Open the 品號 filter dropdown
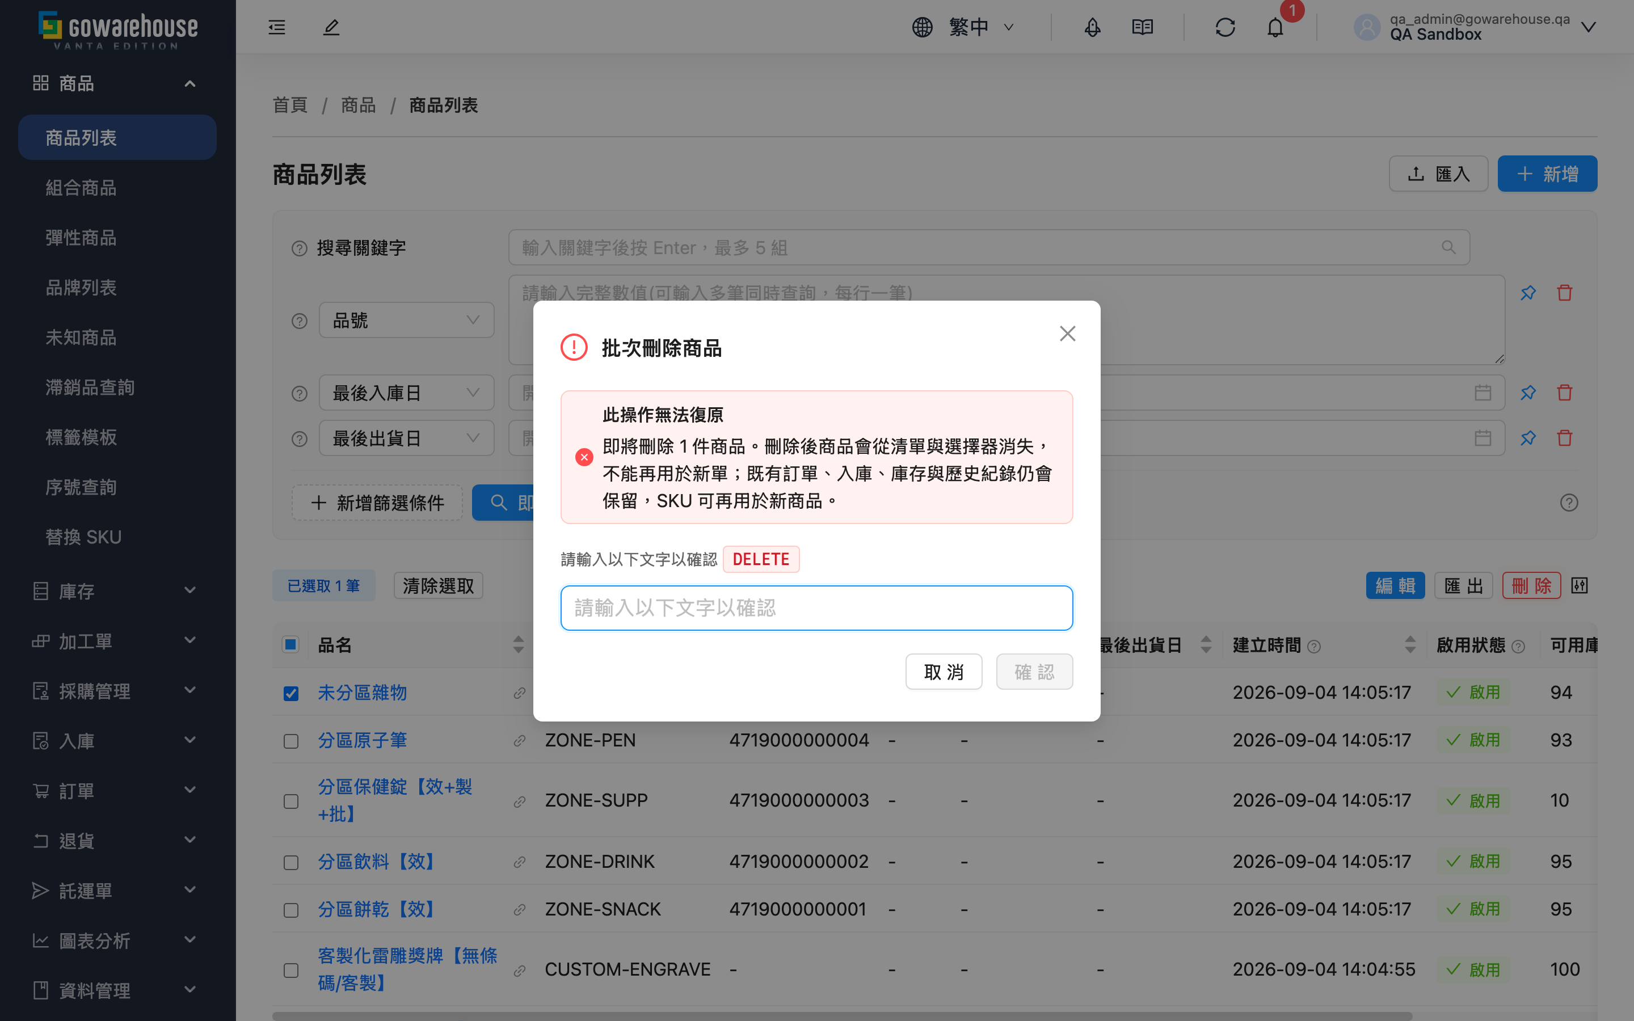Viewport: 1634px width, 1021px height. (406, 320)
